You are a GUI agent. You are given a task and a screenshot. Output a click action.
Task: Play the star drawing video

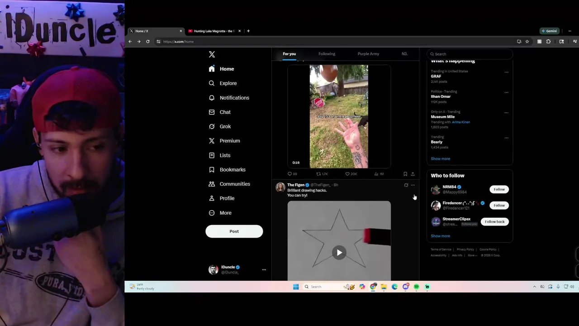(x=339, y=253)
